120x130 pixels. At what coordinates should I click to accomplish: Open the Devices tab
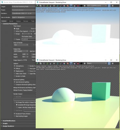(26, 21)
